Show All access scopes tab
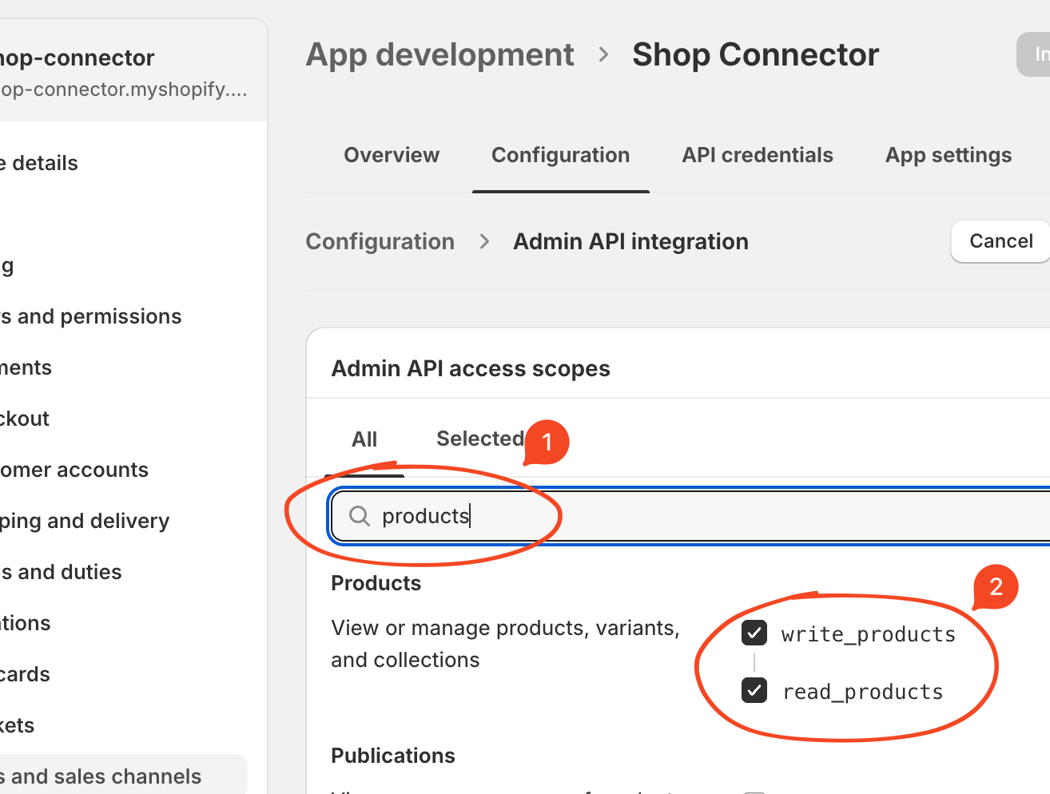 [x=364, y=439]
